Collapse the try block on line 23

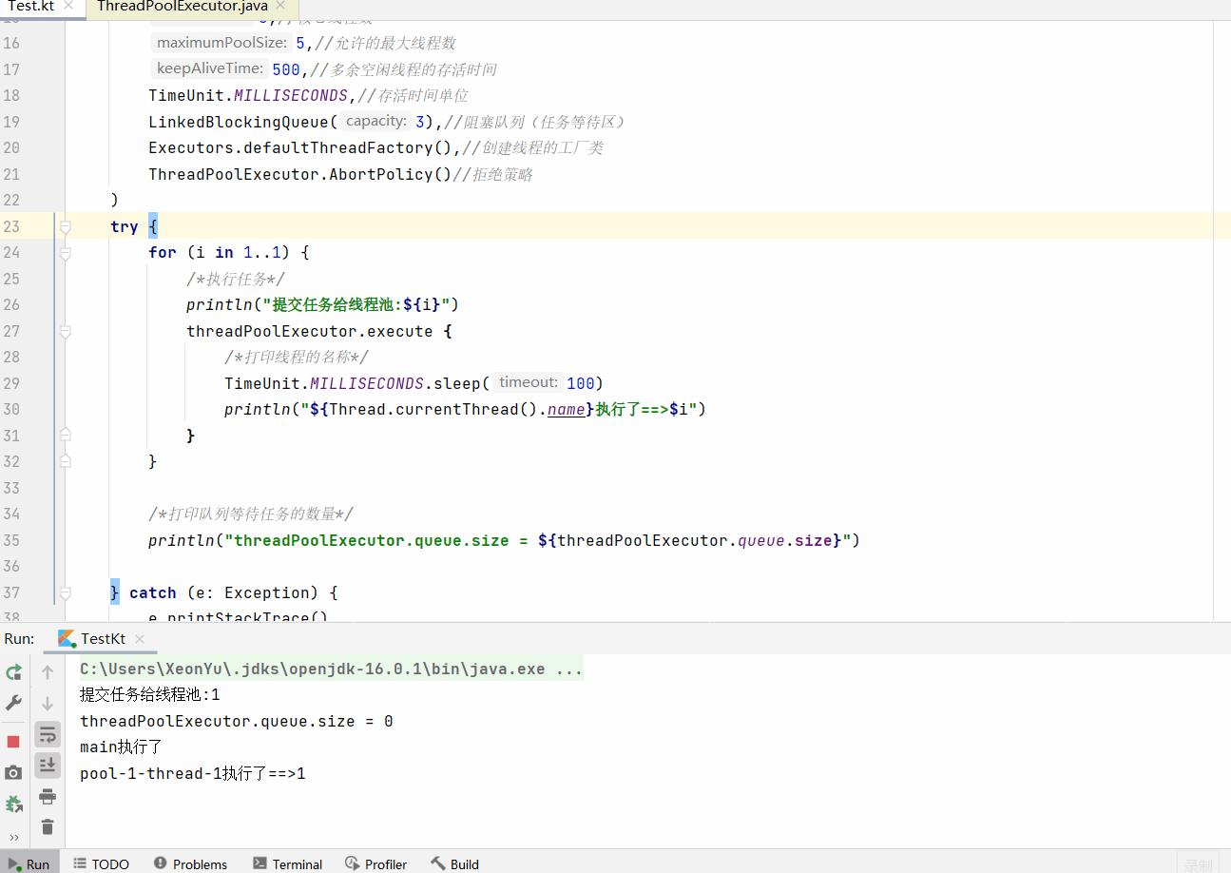(66, 226)
